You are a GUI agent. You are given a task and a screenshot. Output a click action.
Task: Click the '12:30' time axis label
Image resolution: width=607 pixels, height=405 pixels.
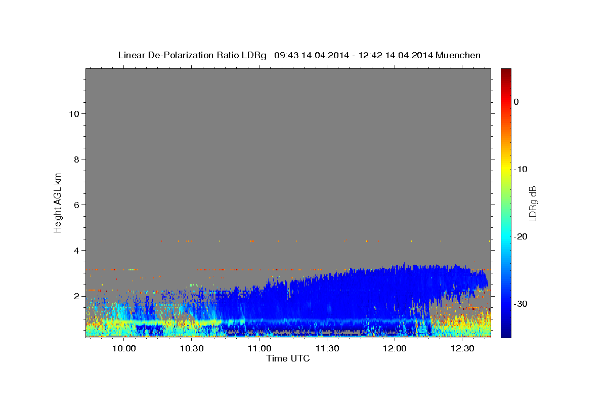[462, 349]
